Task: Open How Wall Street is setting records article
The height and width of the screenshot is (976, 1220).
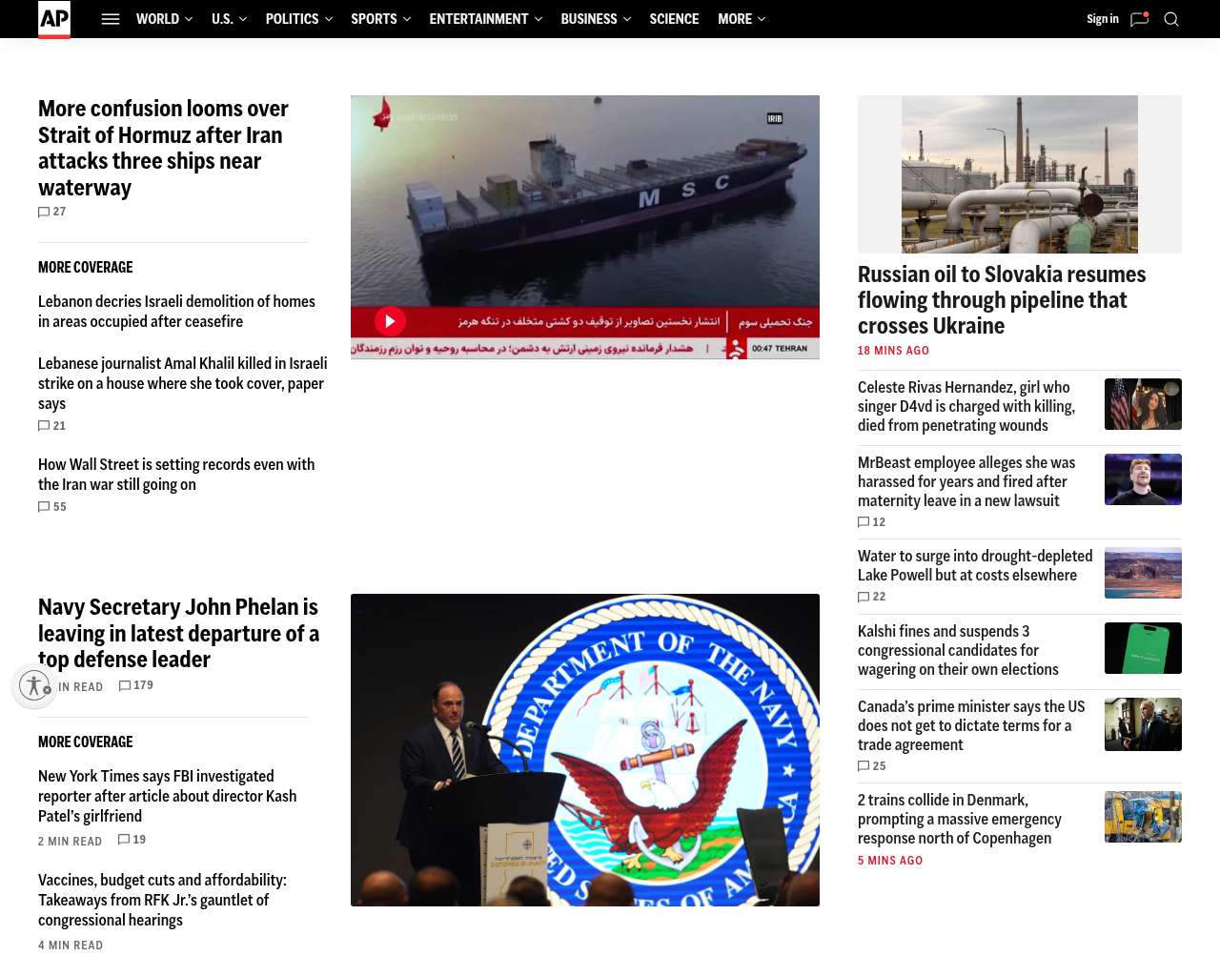Action: pyautogui.click(x=176, y=475)
